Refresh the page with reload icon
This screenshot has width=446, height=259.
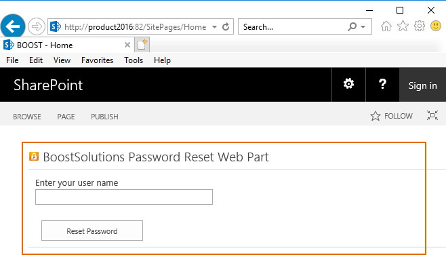point(226,26)
